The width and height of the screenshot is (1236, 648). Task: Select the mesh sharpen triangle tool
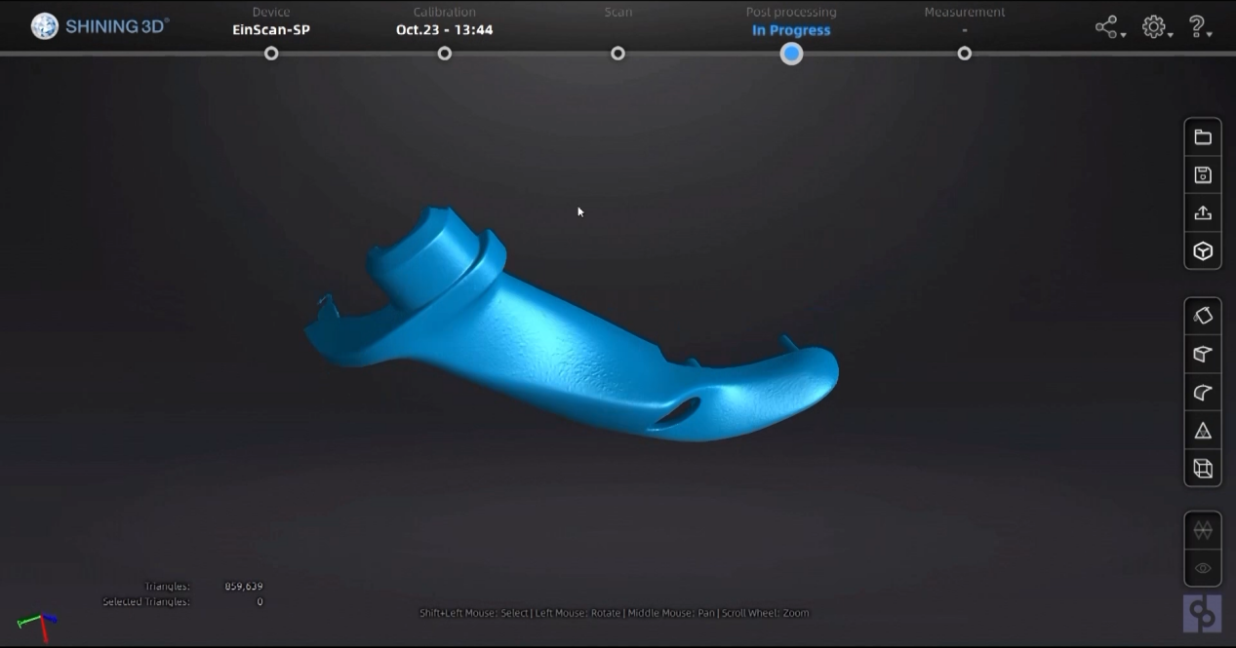click(1202, 430)
